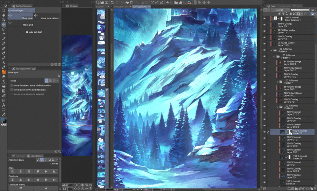This screenshot has width=317, height=191.
Task: Toggle visibility of Layer 27
Action: pyautogui.click(x=264, y=132)
